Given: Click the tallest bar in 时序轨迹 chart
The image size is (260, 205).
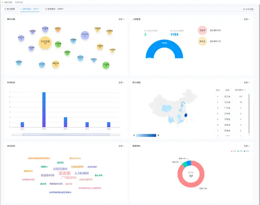Looking at the screenshot, I should pyautogui.click(x=44, y=110).
